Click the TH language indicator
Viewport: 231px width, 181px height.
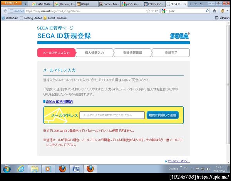[x=186, y=168]
